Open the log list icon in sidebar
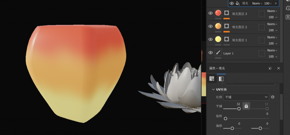290x135 pixels. 288,17
